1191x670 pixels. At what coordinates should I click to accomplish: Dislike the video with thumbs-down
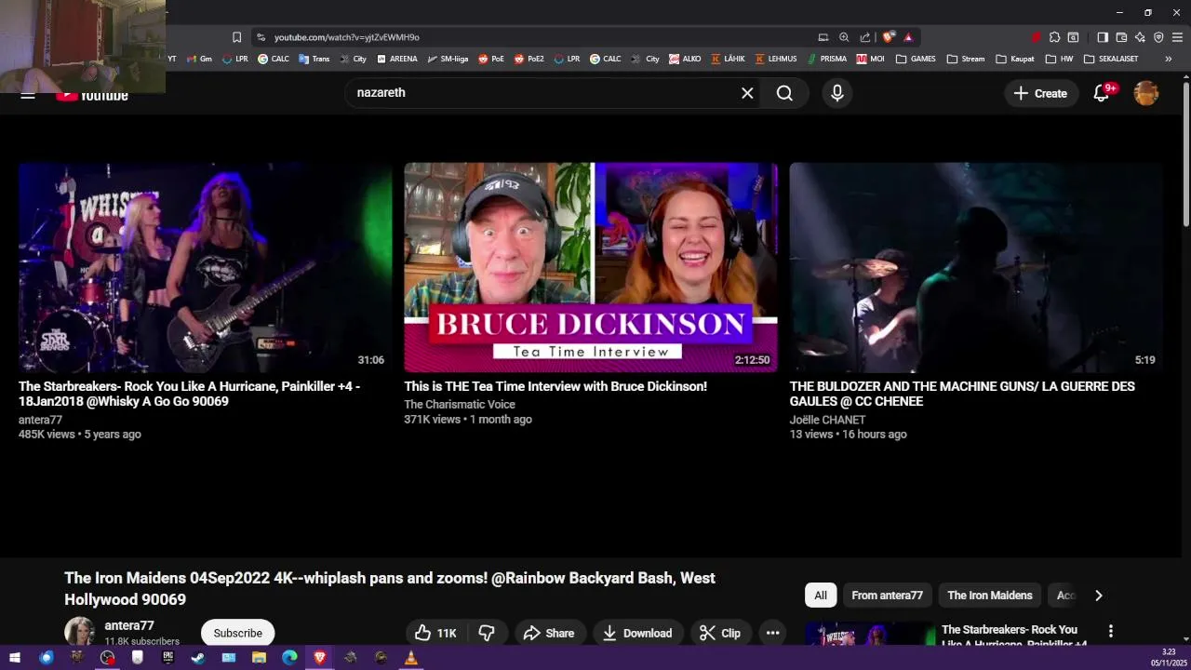tap(487, 633)
